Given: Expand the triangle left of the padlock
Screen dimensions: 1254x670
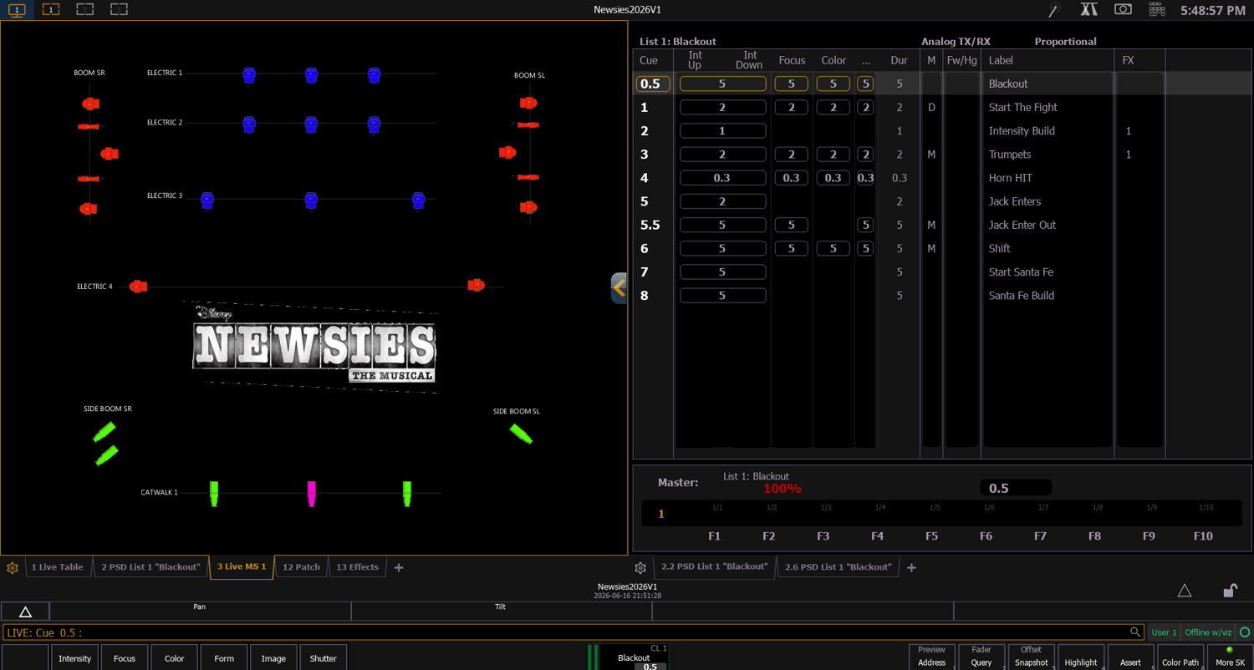Looking at the screenshot, I should (1185, 591).
